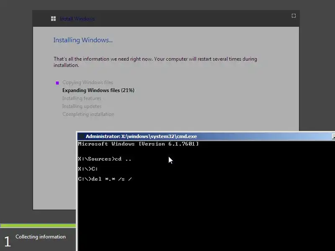The width and height of the screenshot is (335, 251).
Task: Minimize the cmd.exe Administrator window
Action: 333,136
